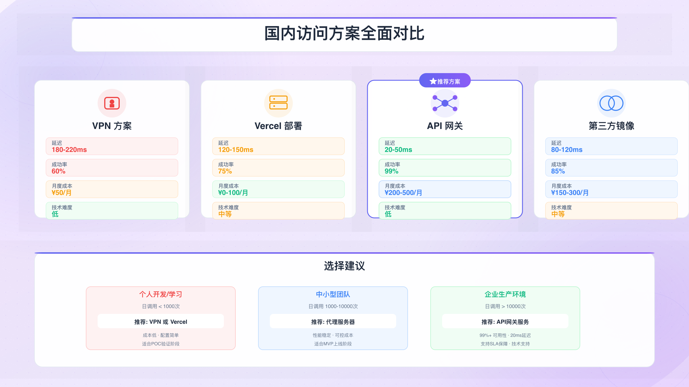Click the red user avatar inside VPN card
Image resolution: width=689 pixels, height=387 pixels.
click(112, 103)
